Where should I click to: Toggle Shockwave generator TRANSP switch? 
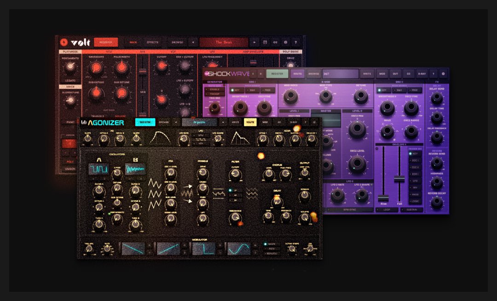click(x=214, y=94)
